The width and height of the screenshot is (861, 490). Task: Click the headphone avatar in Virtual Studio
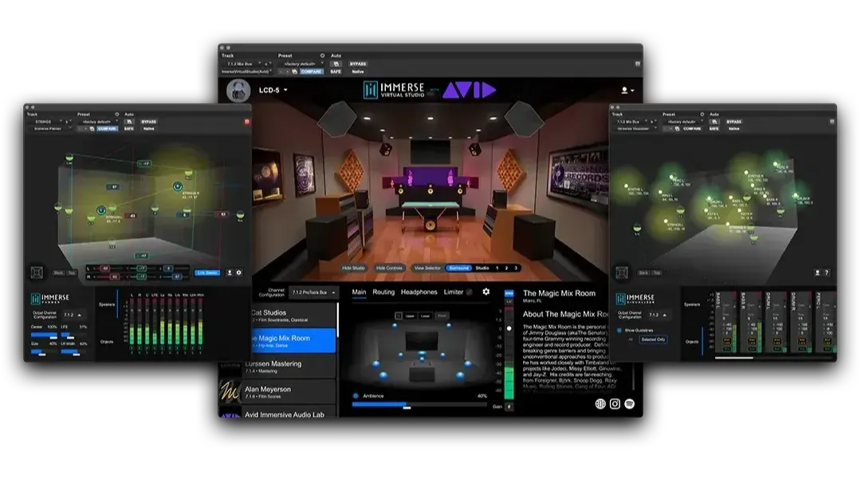(238, 91)
